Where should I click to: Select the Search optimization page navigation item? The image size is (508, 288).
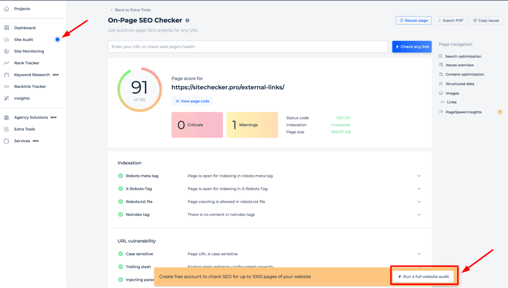463,56
